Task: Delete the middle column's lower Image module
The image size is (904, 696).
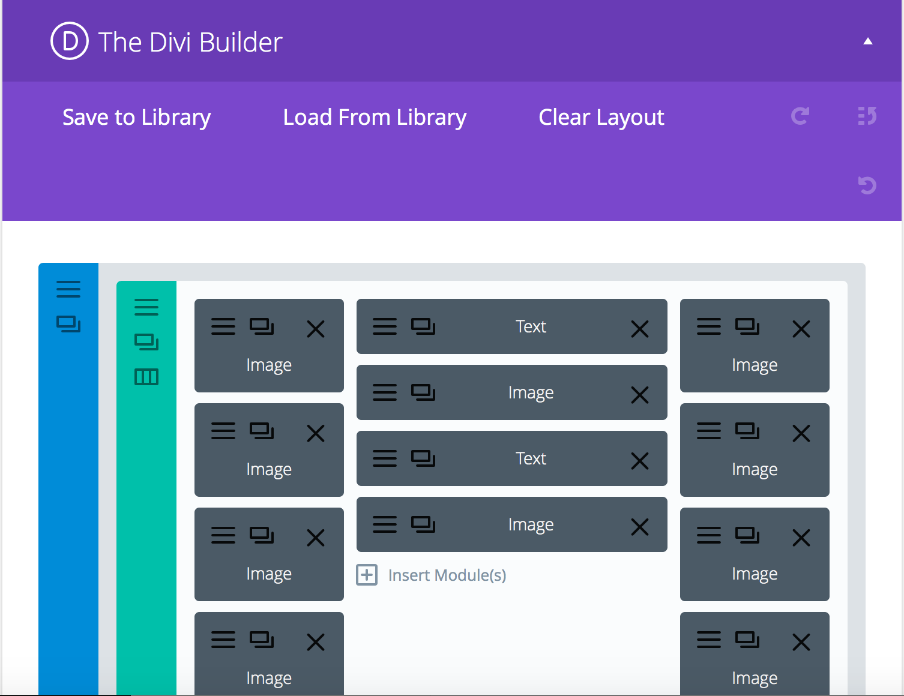Action: point(640,527)
